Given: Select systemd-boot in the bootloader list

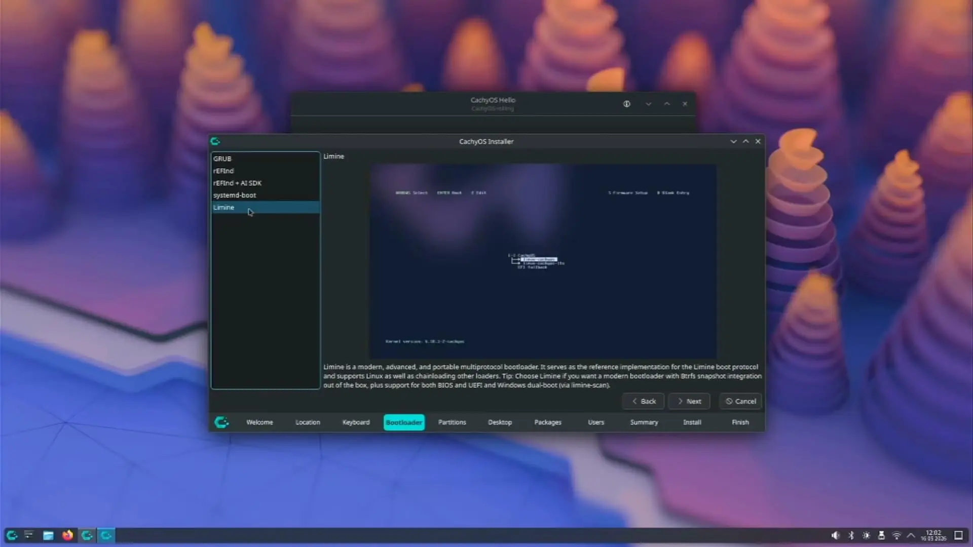Looking at the screenshot, I should click(x=265, y=195).
